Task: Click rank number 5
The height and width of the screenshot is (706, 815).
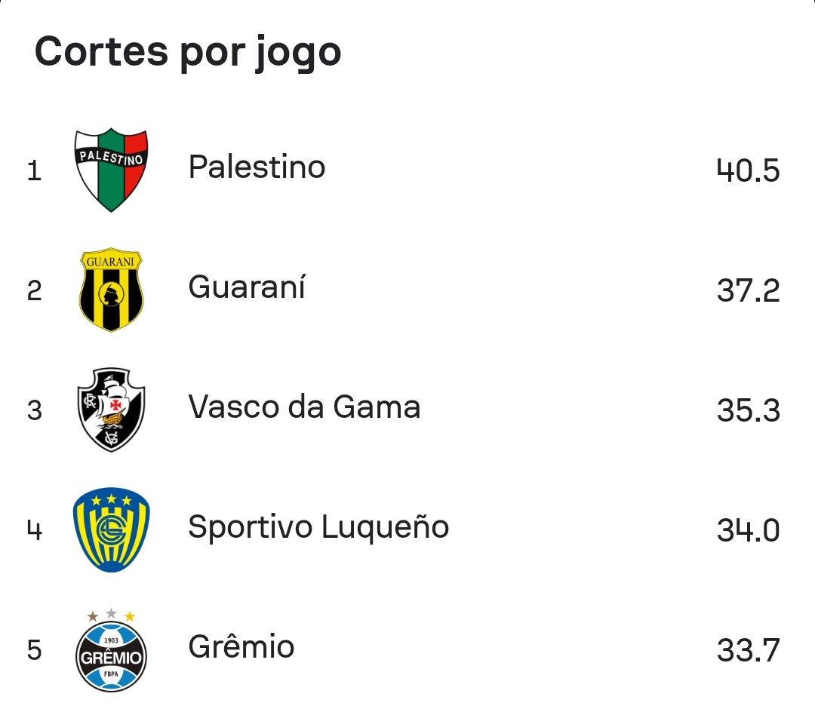Action: coord(34,650)
